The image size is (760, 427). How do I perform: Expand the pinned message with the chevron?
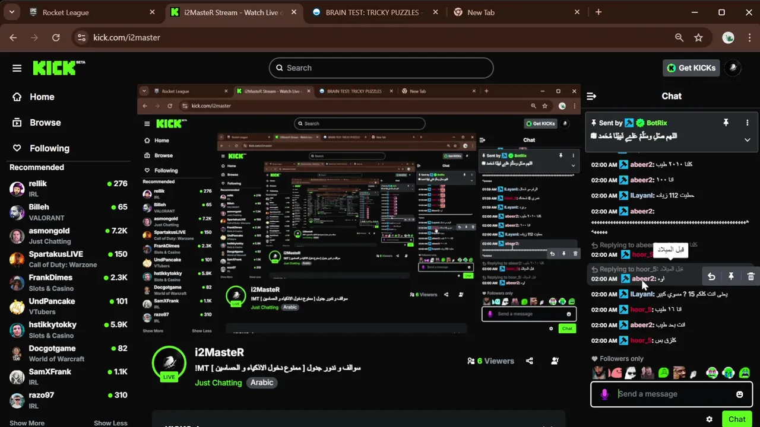[x=747, y=140]
